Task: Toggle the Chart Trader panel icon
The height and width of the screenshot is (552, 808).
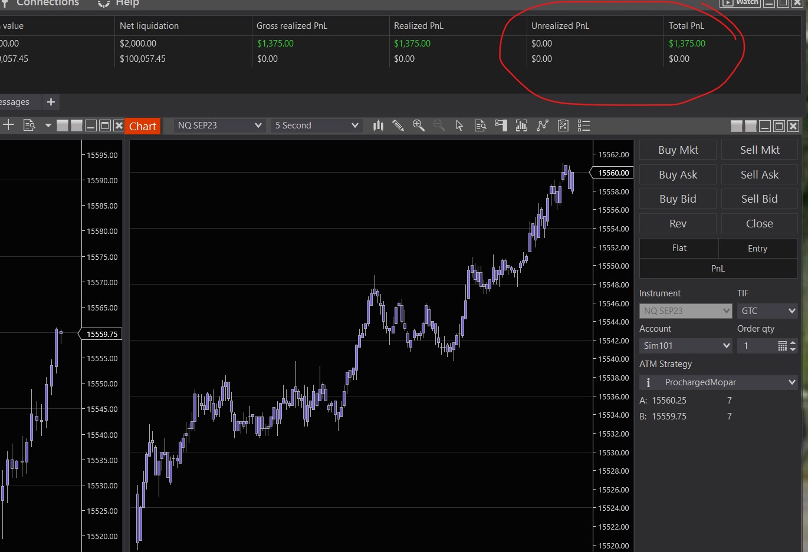Action: [501, 125]
